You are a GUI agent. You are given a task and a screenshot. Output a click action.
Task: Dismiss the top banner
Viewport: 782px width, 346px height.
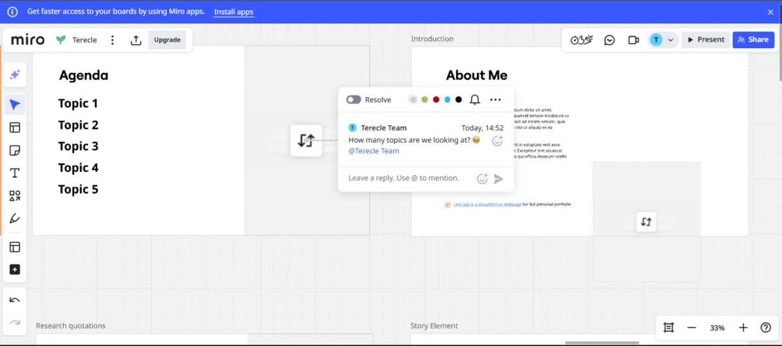point(770,12)
